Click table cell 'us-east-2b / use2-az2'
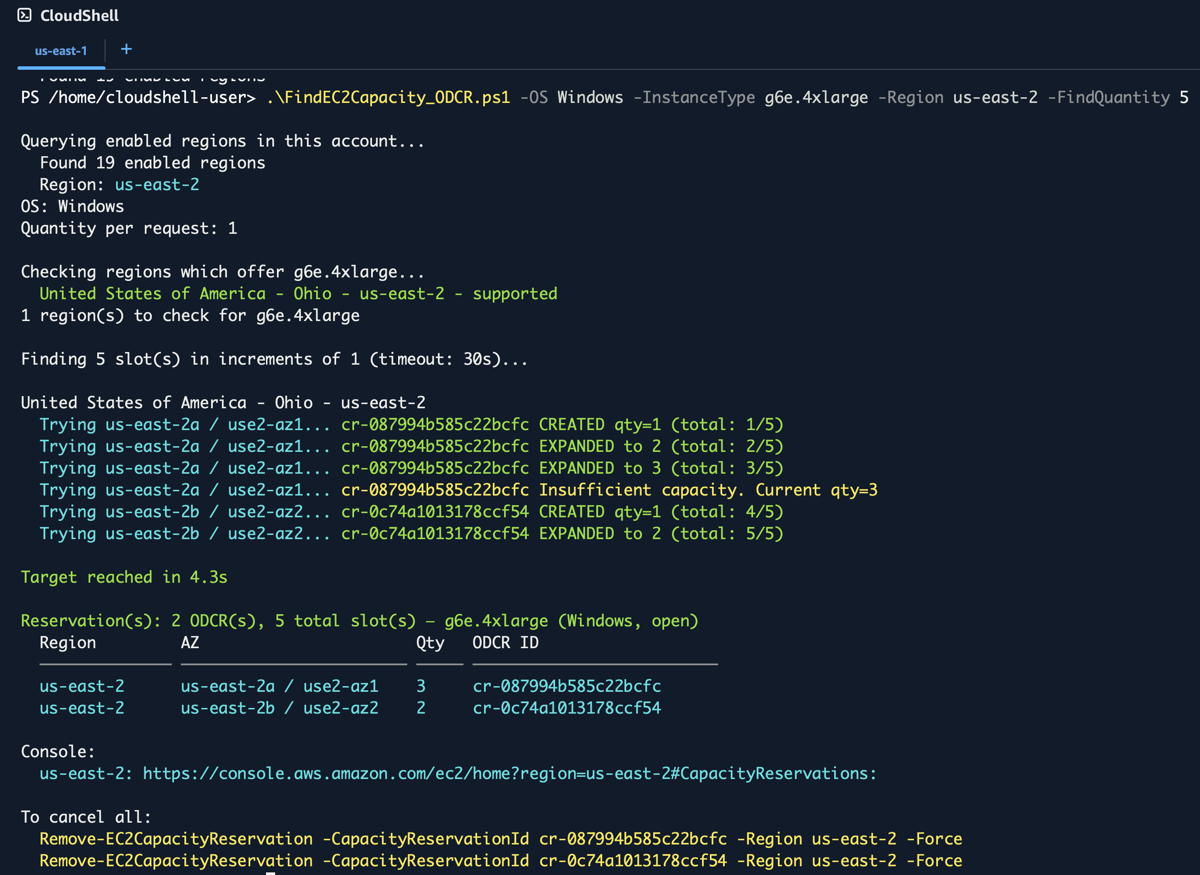 (x=280, y=708)
